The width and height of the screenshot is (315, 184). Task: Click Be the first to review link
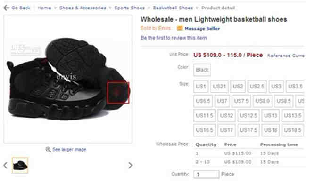[x=174, y=38]
